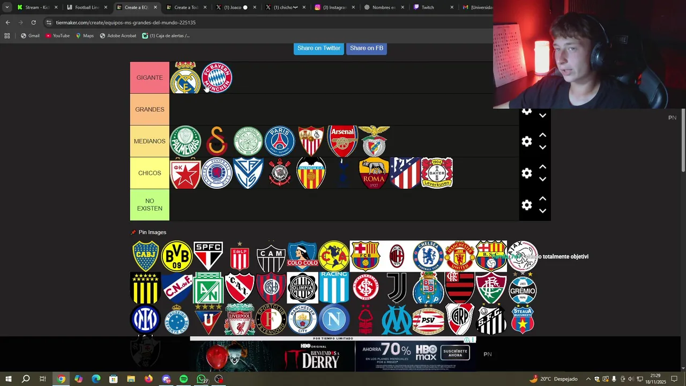This screenshot has height=386, width=686.
Task: Move NO EXISTEN row up
Action: pos(542,198)
